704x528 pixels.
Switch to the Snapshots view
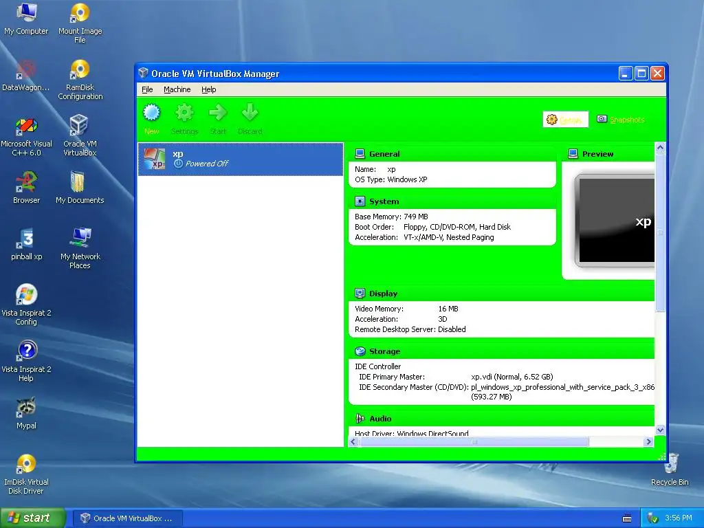(621, 120)
